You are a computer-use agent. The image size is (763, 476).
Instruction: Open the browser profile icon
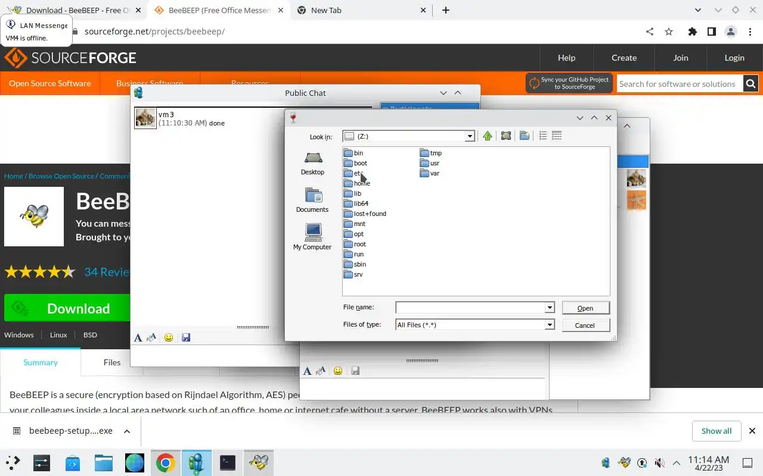tap(731, 32)
